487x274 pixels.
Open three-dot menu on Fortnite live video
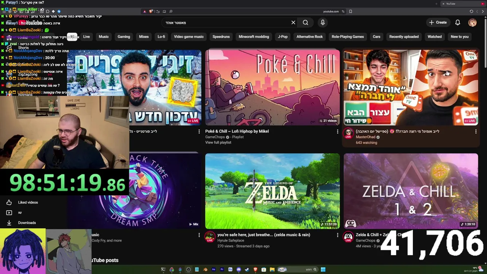(x=199, y=131)
